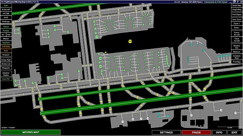Toggle VOR/DME layer

pos(6,47)
